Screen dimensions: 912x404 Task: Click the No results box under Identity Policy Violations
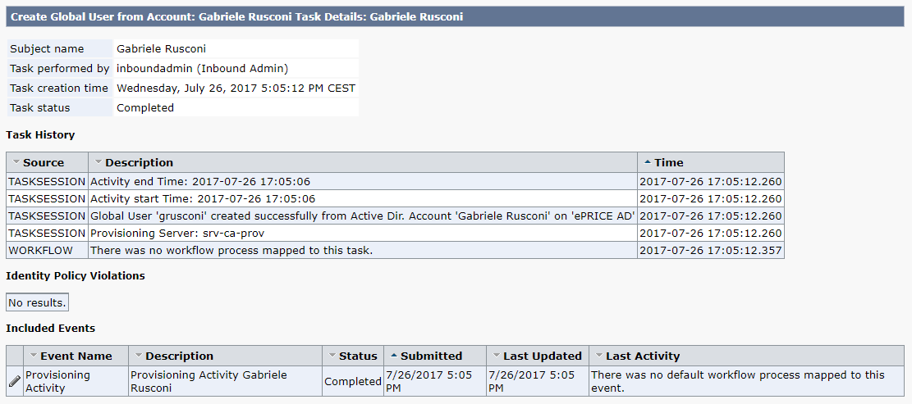[x=37, y=302]
